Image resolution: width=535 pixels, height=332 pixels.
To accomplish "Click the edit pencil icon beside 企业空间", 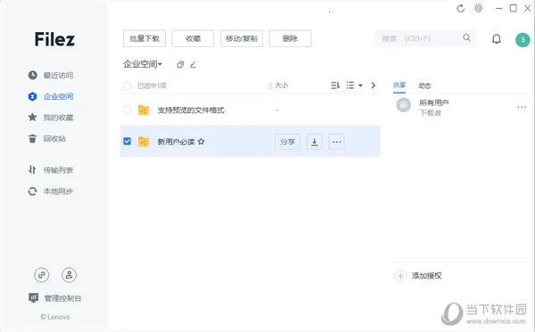I will pos(193,65).
